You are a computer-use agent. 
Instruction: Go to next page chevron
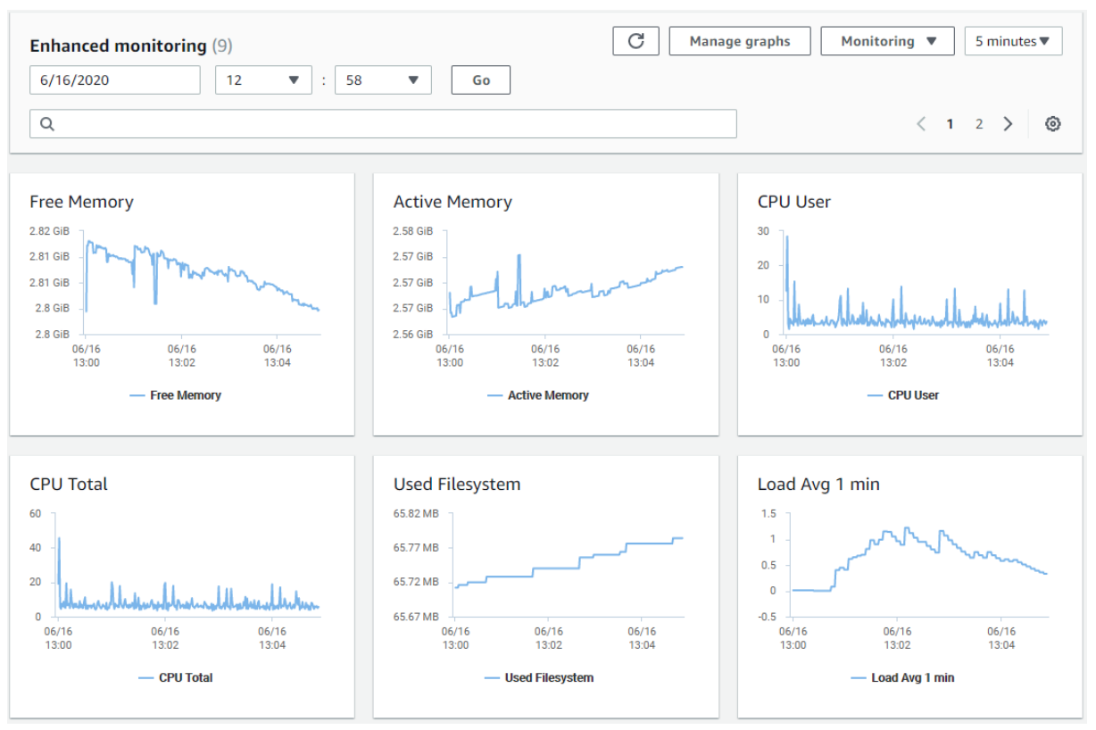[1008, 124]
